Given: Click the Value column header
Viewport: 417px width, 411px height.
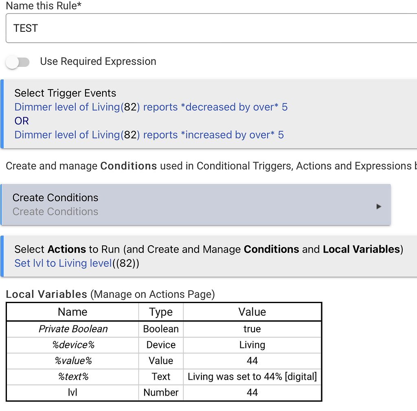Looking at the screenshot, I should [x=252, y=312].
